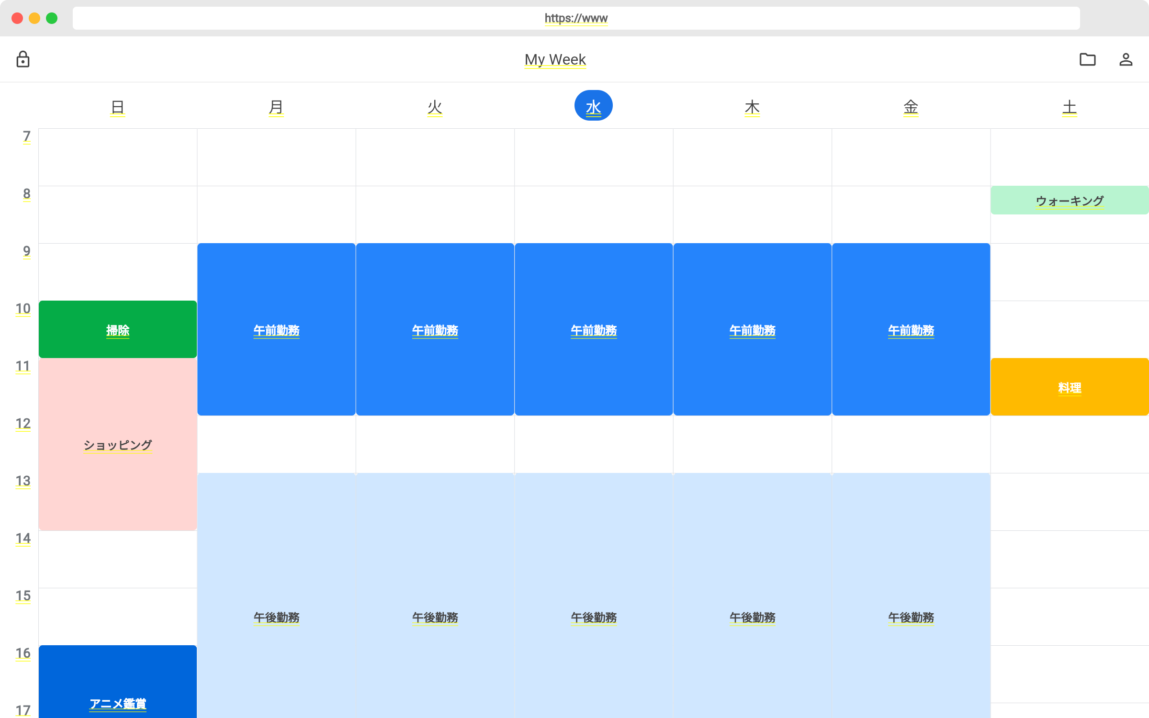Select the highlighted 水 day tab
This screenshot has height=718, width=1149.
[x=593, y=106]
